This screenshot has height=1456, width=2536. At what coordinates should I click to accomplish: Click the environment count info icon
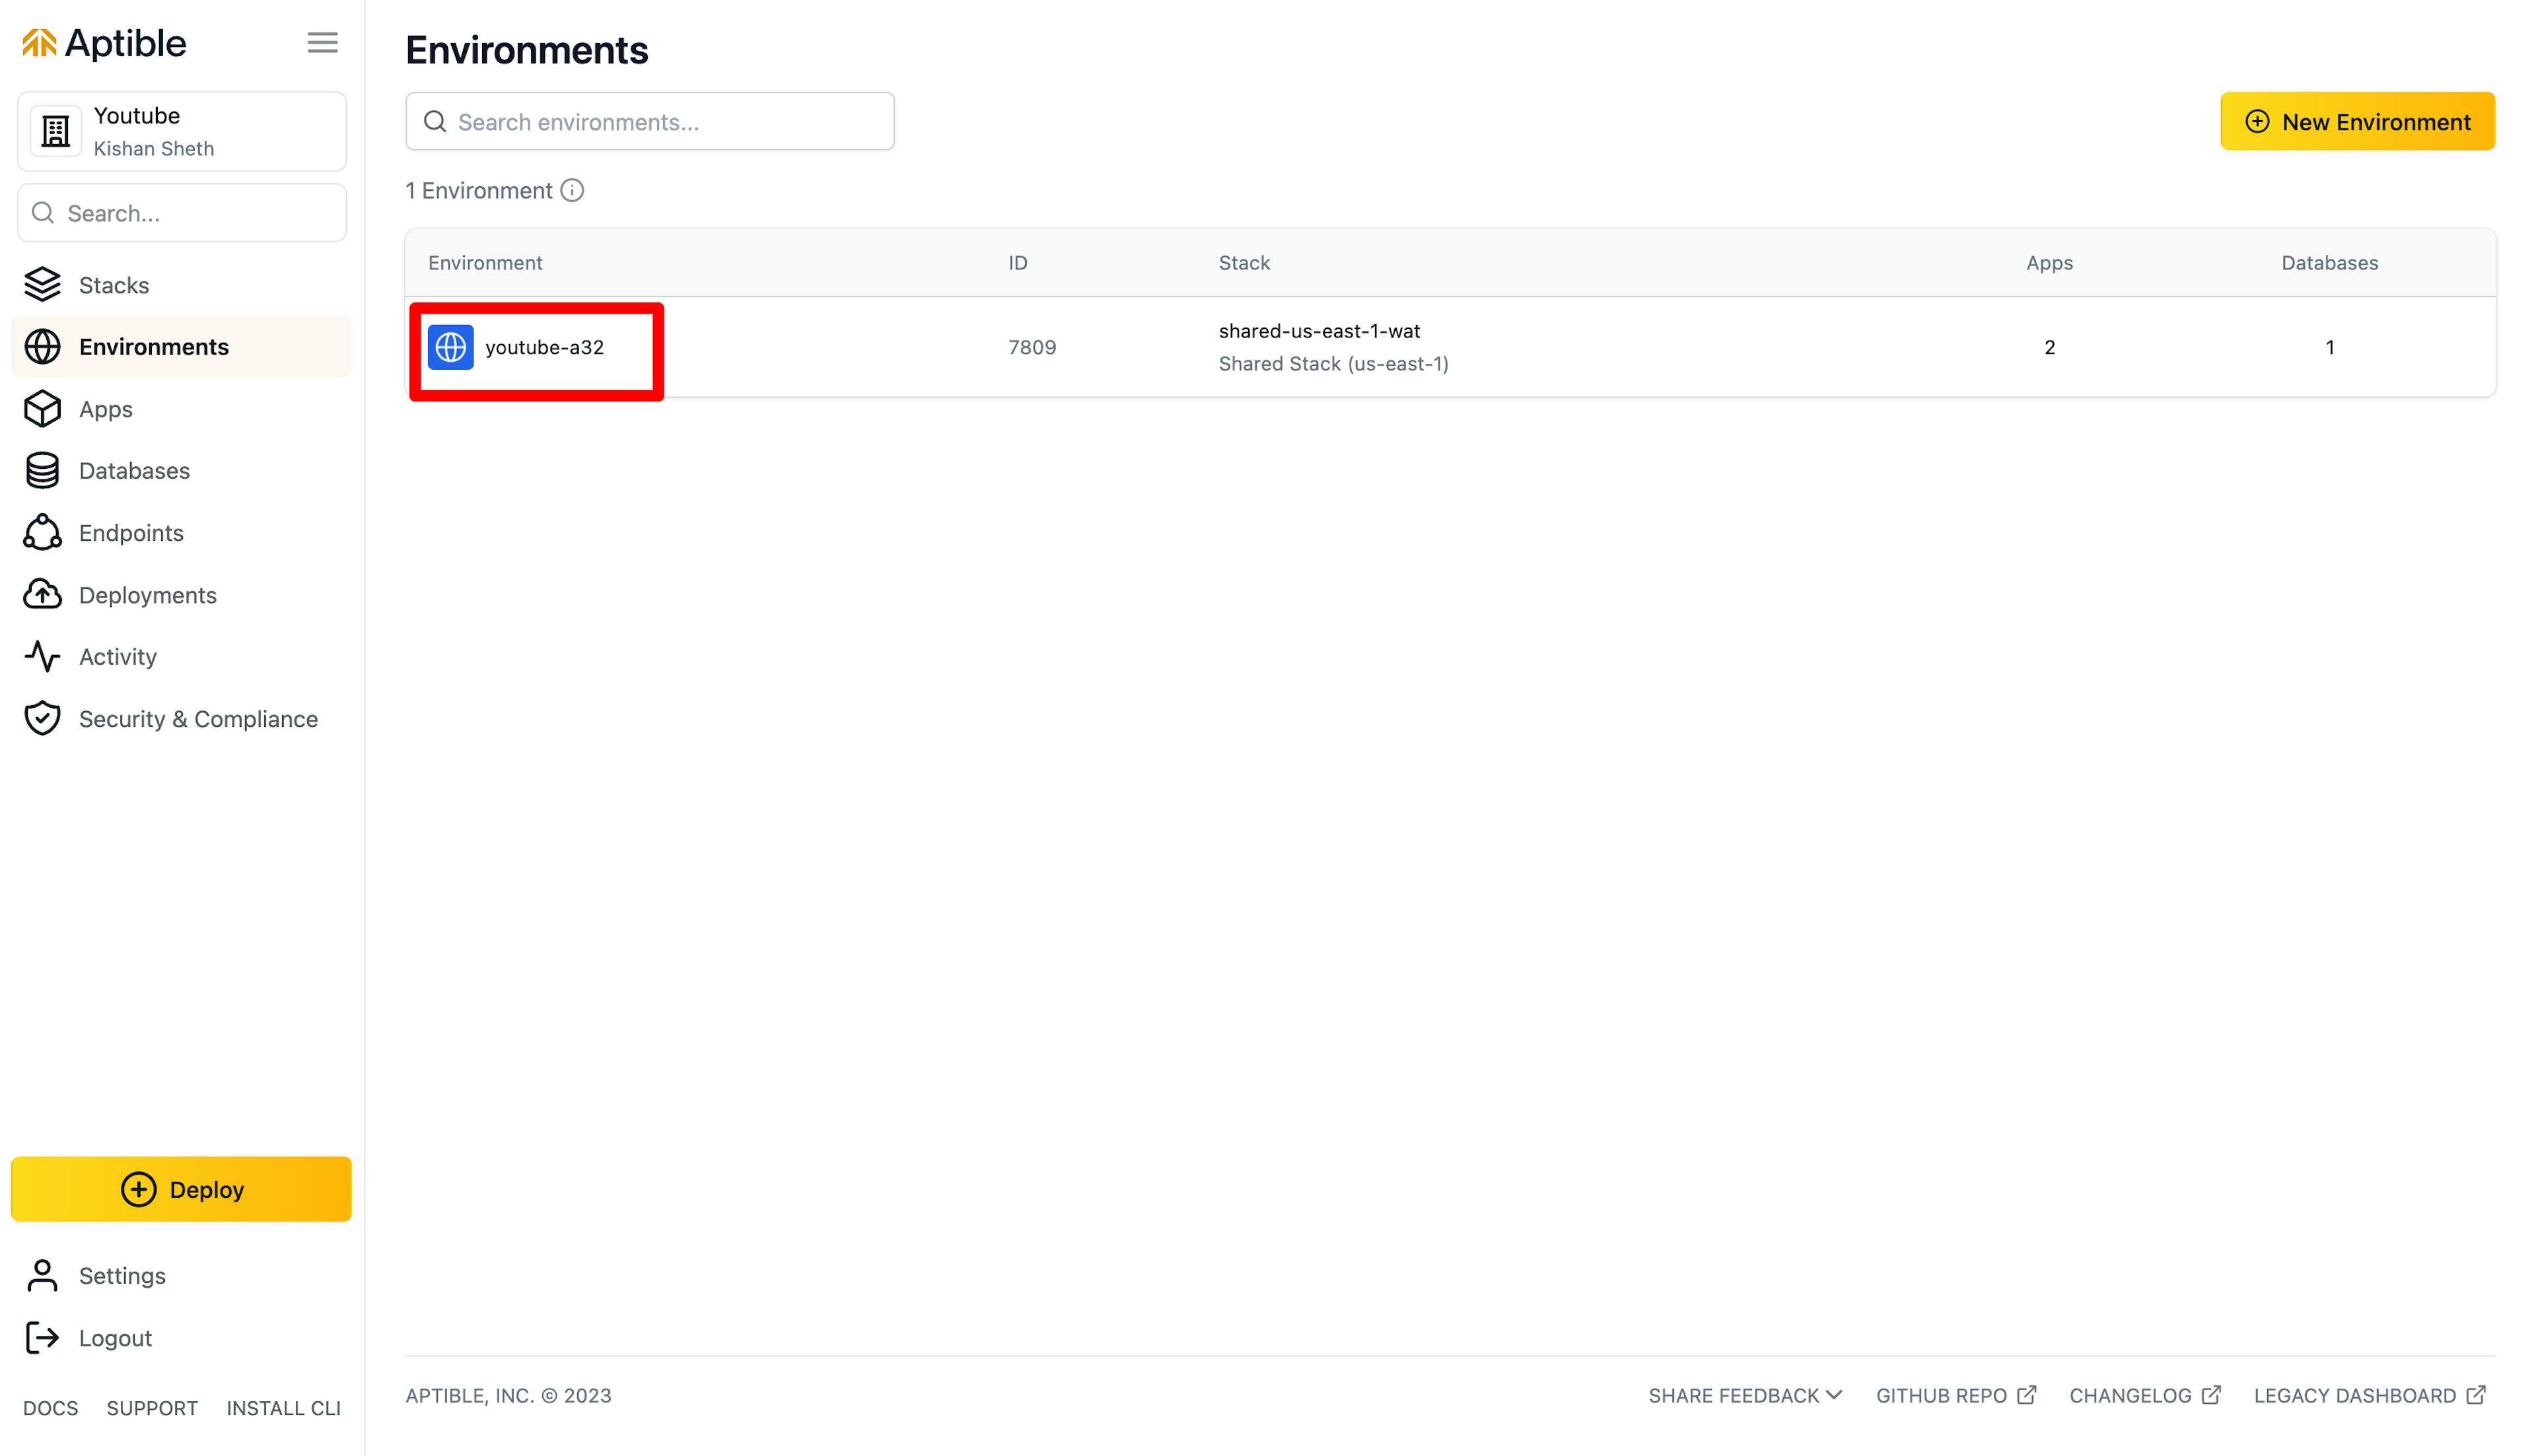pos(572,190)
